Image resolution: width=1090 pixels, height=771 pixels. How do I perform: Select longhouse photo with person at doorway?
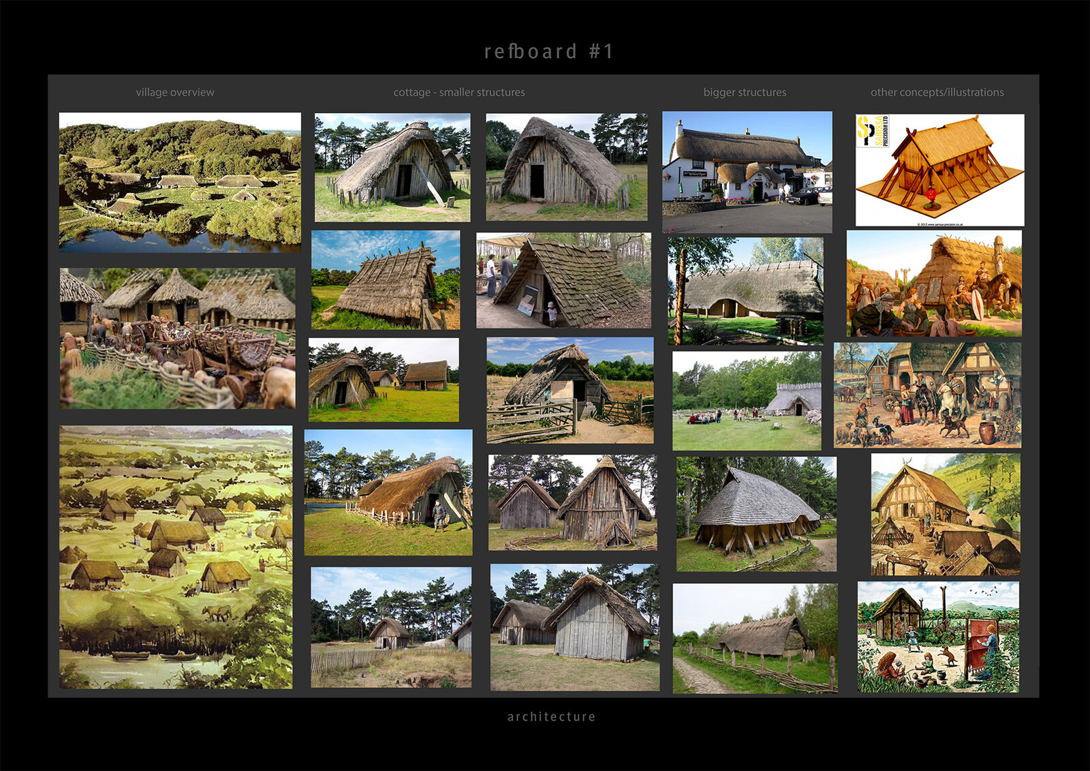pyautogui.click(x=388, y=492)
